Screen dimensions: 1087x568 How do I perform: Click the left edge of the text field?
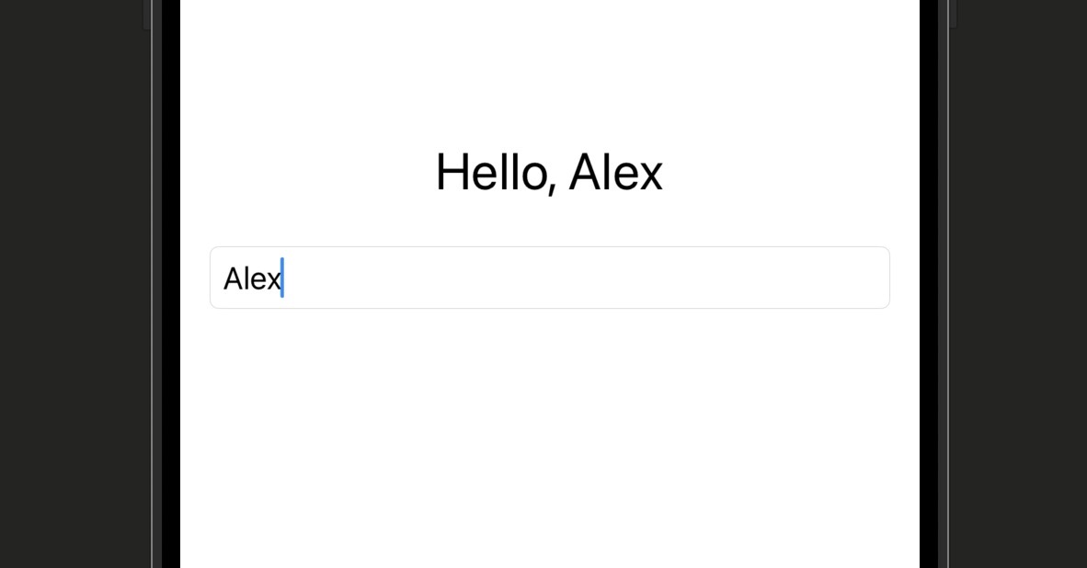213,278
